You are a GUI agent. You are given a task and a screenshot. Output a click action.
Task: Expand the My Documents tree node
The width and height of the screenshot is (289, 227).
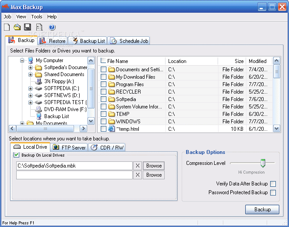click(x=22, y=123)
